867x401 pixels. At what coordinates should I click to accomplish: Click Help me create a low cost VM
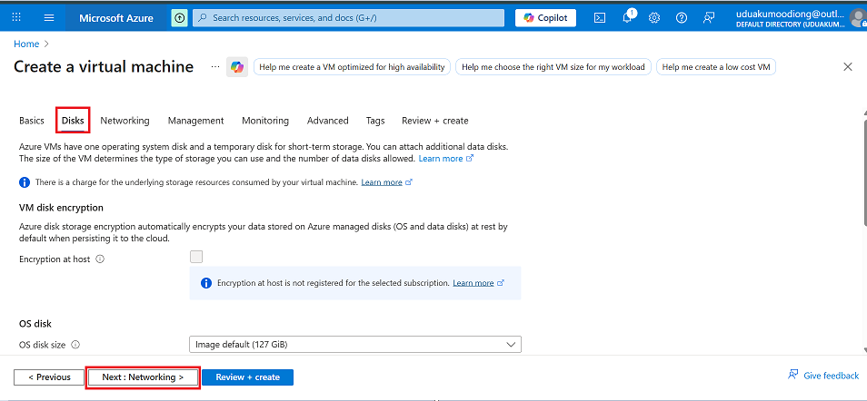716,67
